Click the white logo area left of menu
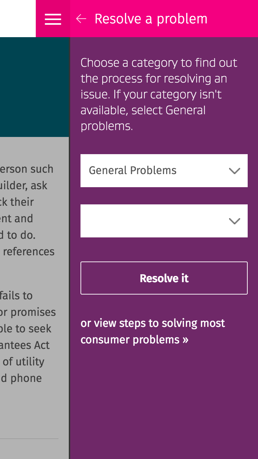Image resolution: width=258 pixels, height=459 pixels. (x=18, y=18)
